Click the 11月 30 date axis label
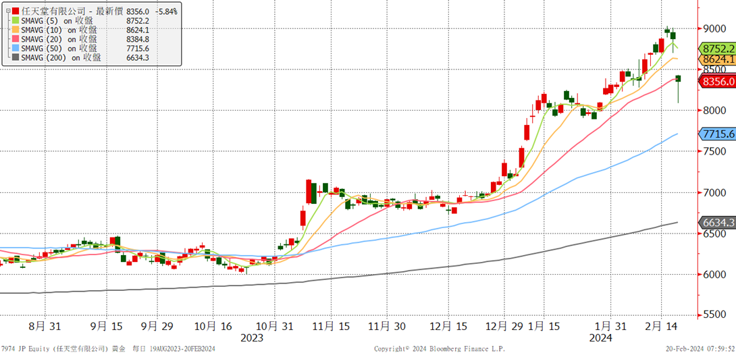 (x=388, y=325)
